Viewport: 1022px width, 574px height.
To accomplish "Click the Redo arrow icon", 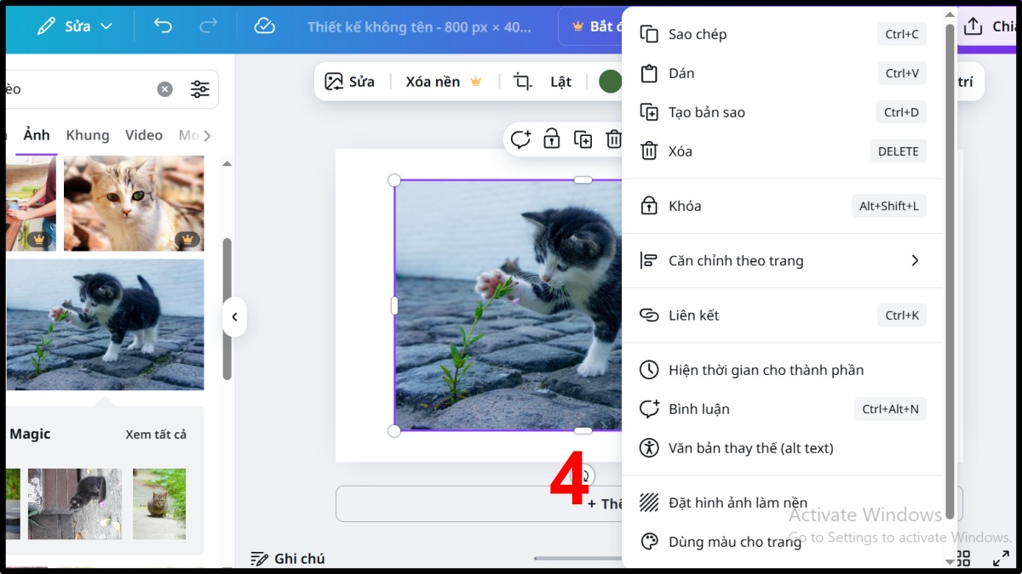I will point(208,26).
